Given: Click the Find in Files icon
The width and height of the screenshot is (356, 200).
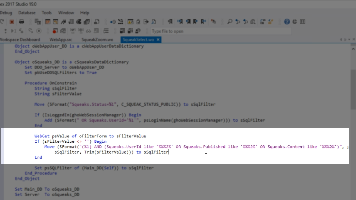Looking at the screenshot, I should pos(253,22).
